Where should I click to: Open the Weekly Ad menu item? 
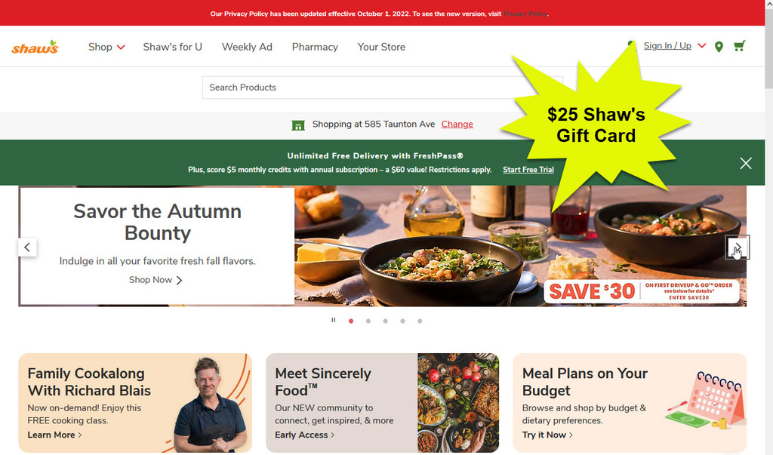click(247, 47)
